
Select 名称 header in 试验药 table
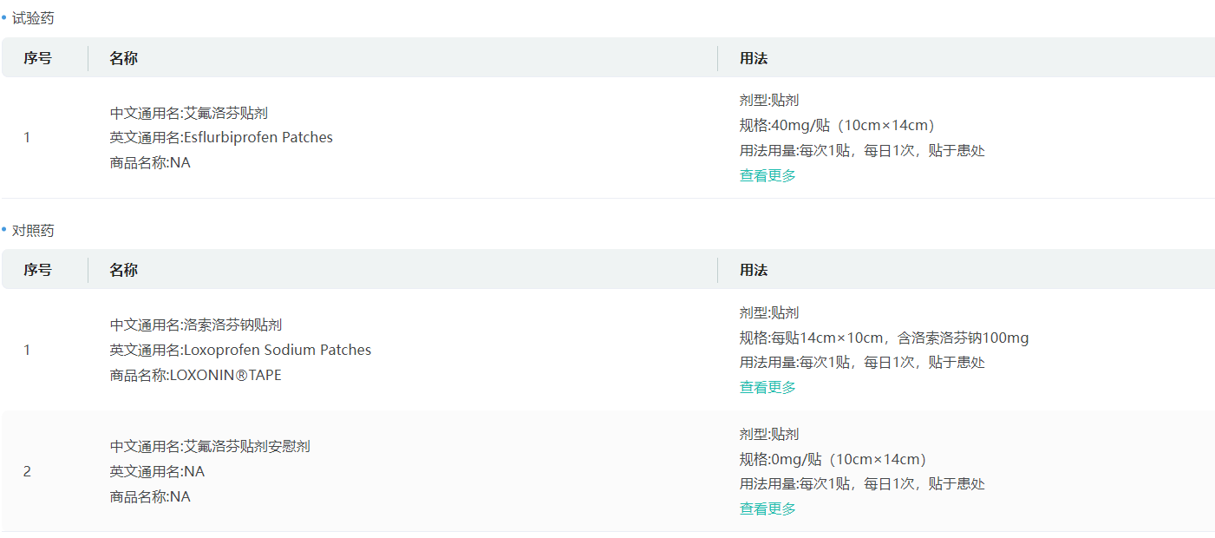(123, 58)
